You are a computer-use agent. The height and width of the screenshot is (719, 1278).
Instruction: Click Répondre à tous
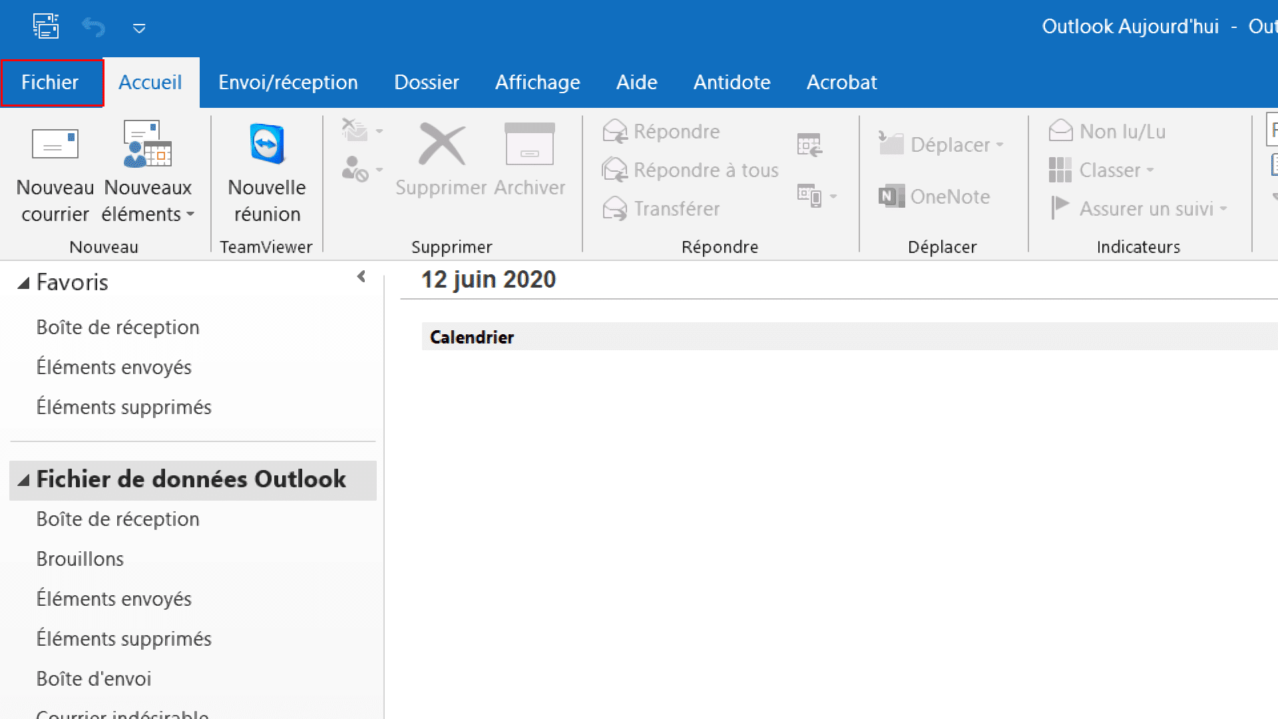click(690, 170)
